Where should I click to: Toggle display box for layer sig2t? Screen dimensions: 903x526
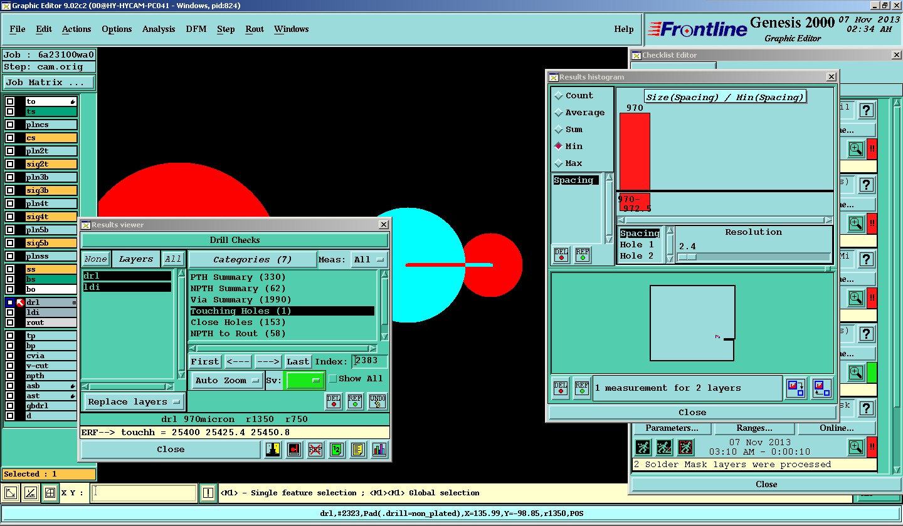click(10, 164)
